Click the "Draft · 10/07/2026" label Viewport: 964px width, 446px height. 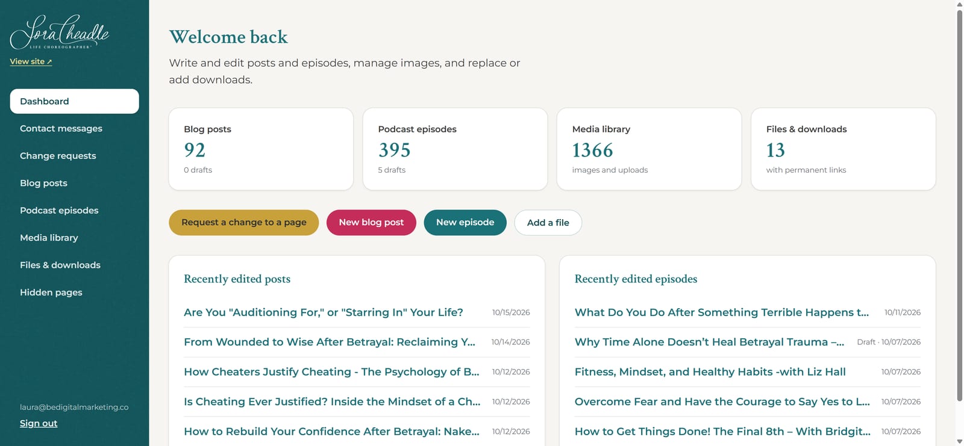(889, 342)
